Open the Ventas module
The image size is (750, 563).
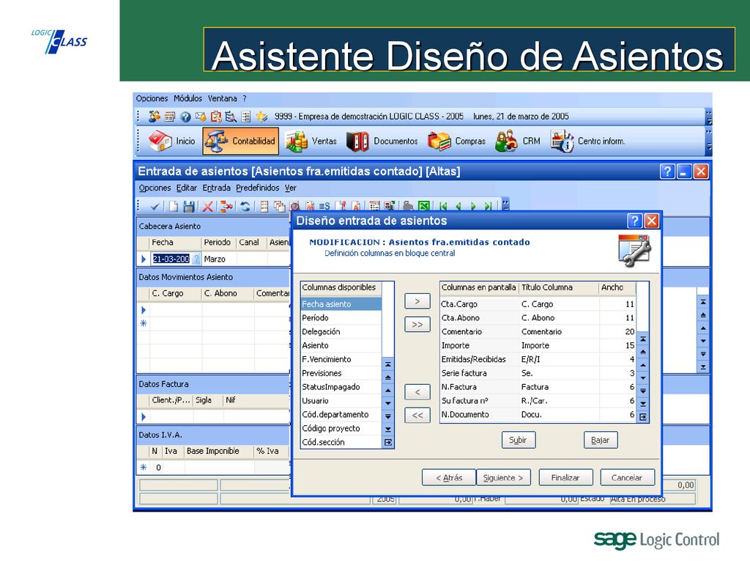(311, 141)
